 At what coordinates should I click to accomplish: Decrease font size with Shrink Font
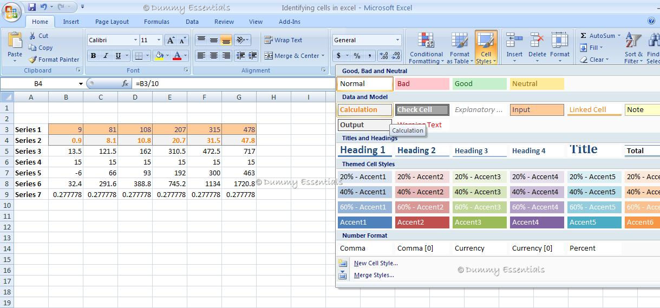183,40
